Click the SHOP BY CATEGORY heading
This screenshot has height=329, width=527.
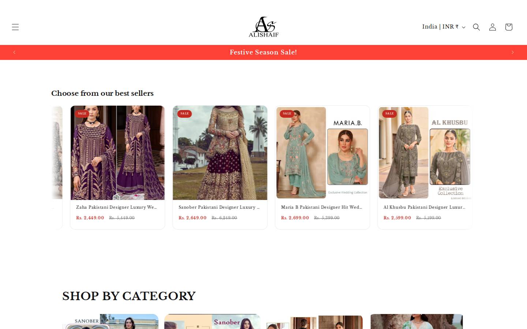pos(129,296)
